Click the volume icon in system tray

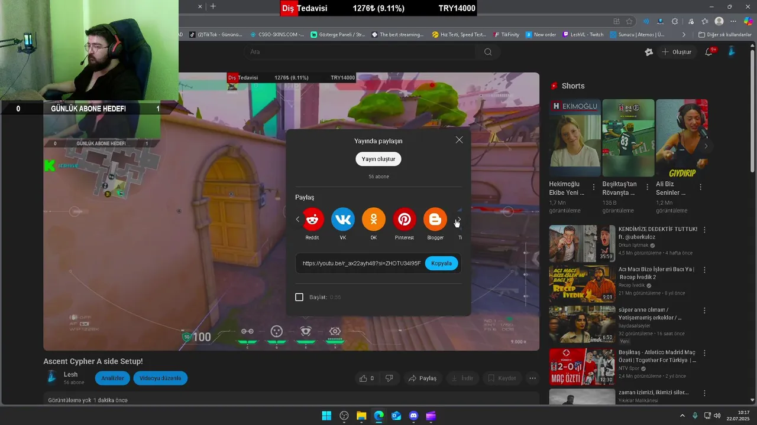(717, 416)
